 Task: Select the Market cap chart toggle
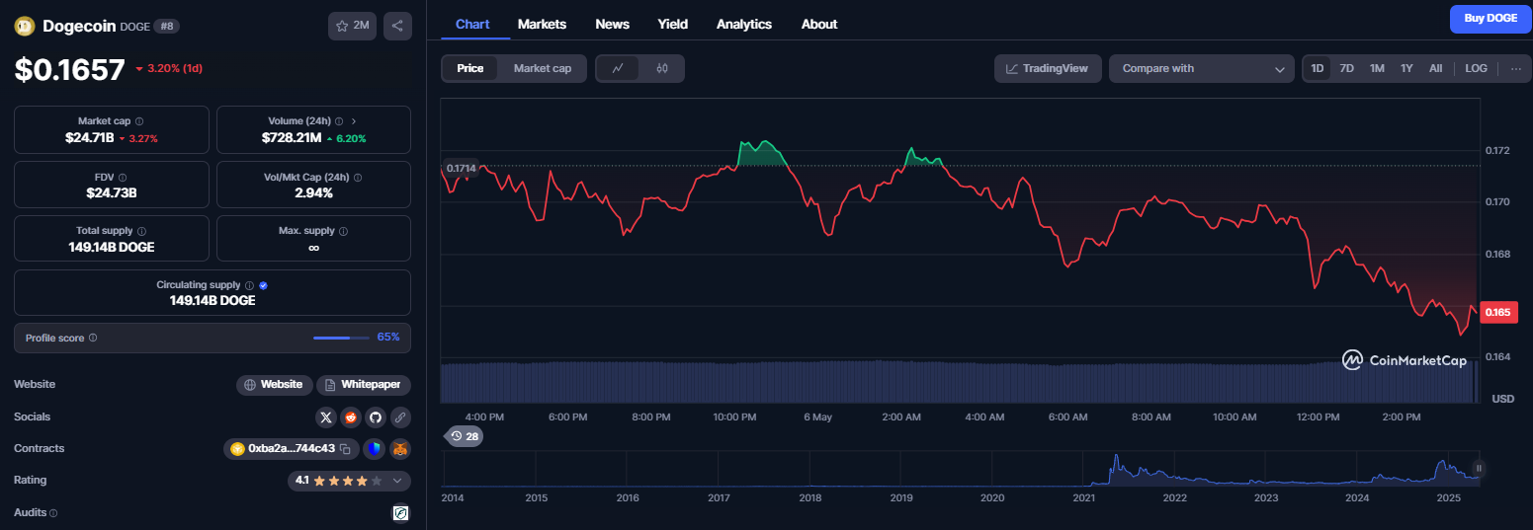[543, 68]
